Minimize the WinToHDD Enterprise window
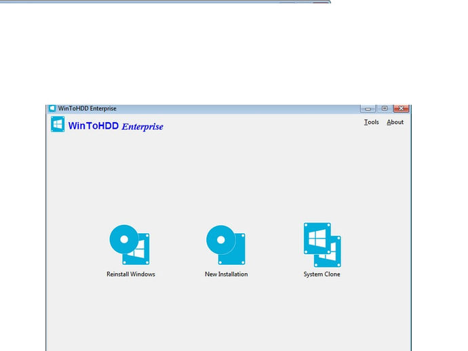This screenshot has height=351, width=468. coord(368,108)
